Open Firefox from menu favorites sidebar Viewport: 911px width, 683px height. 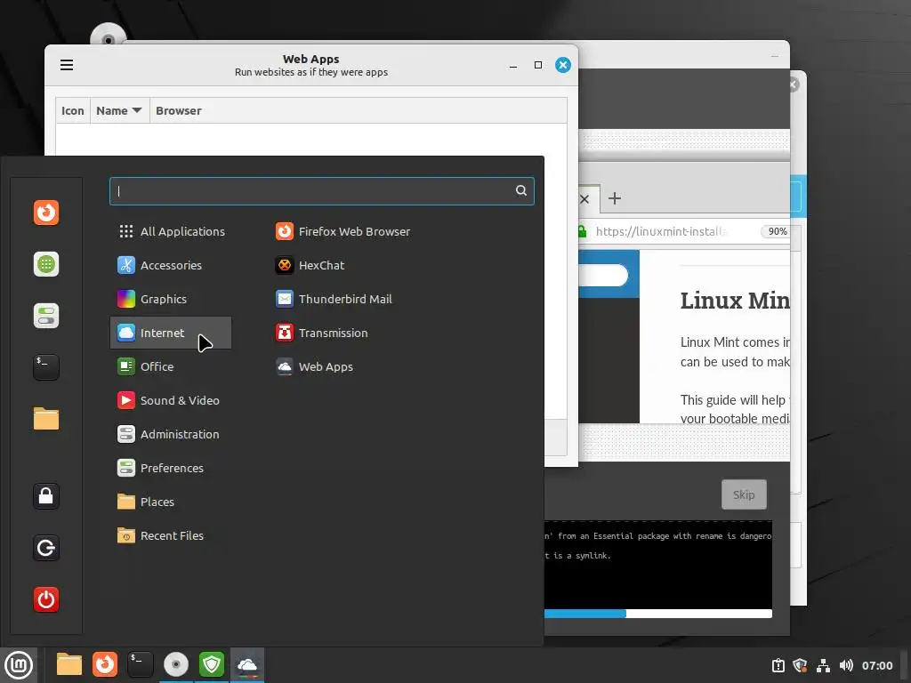pos(46,213)
